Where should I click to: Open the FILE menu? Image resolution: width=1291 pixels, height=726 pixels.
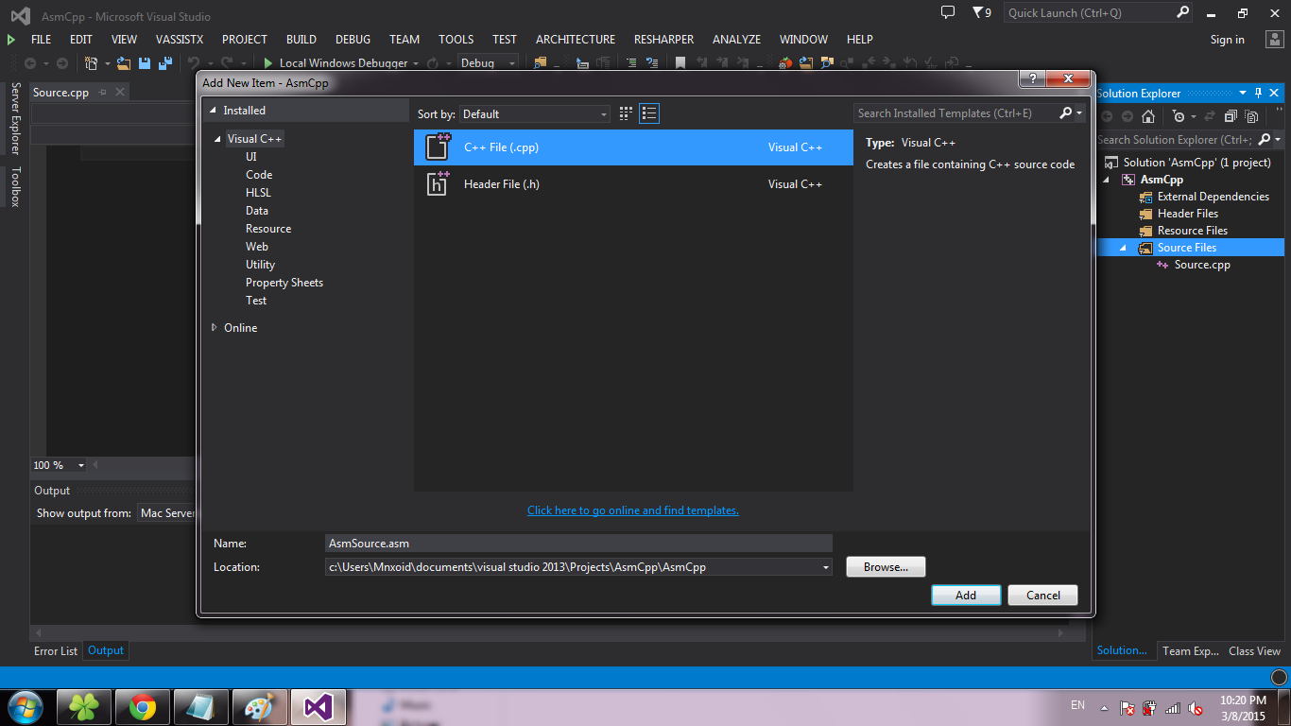point(41,40)
